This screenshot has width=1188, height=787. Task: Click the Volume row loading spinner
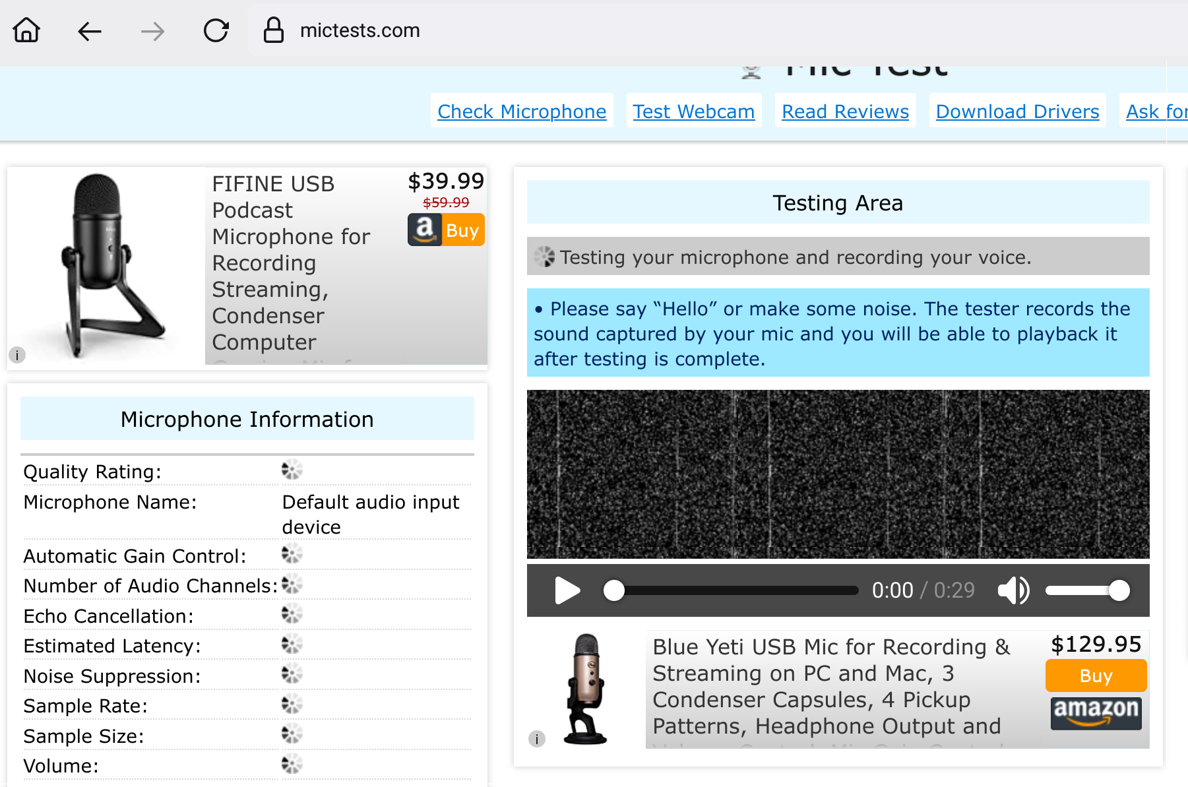click(x=292, y=764)
